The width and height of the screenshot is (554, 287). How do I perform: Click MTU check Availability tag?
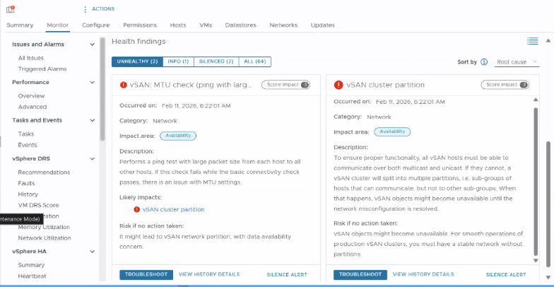pyautogui.click(x=178, y=136)
